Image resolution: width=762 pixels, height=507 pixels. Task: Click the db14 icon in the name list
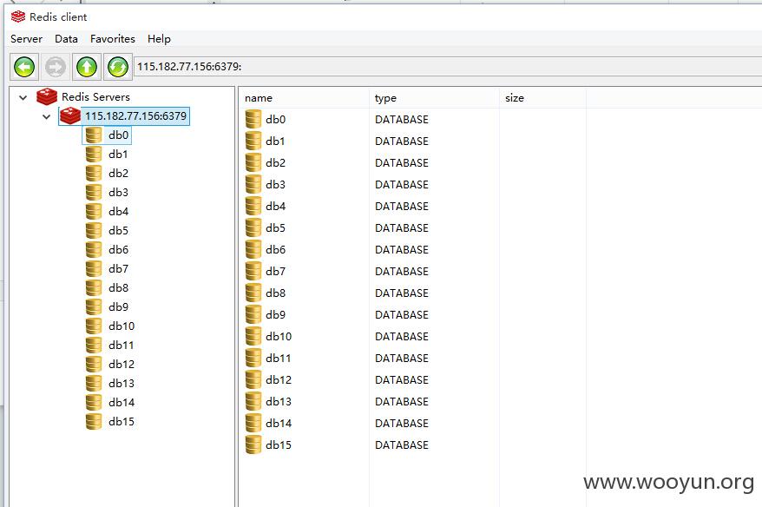(x=253, y=423)
